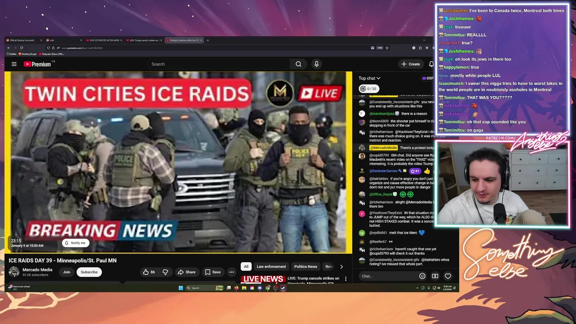This screenshot has width=576, height=324.
Task: Show hidden tray icons with the chevron
Action: 417,288
